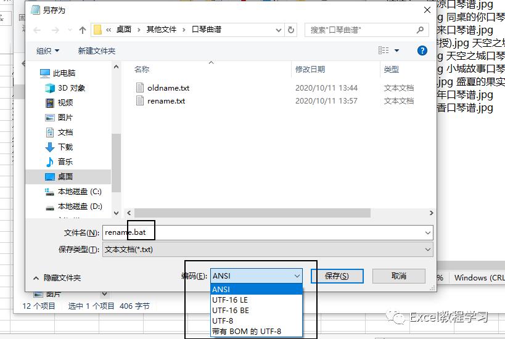Go forward using the forward arrow
Screen dimensions: 505x339
coord(55,30)
